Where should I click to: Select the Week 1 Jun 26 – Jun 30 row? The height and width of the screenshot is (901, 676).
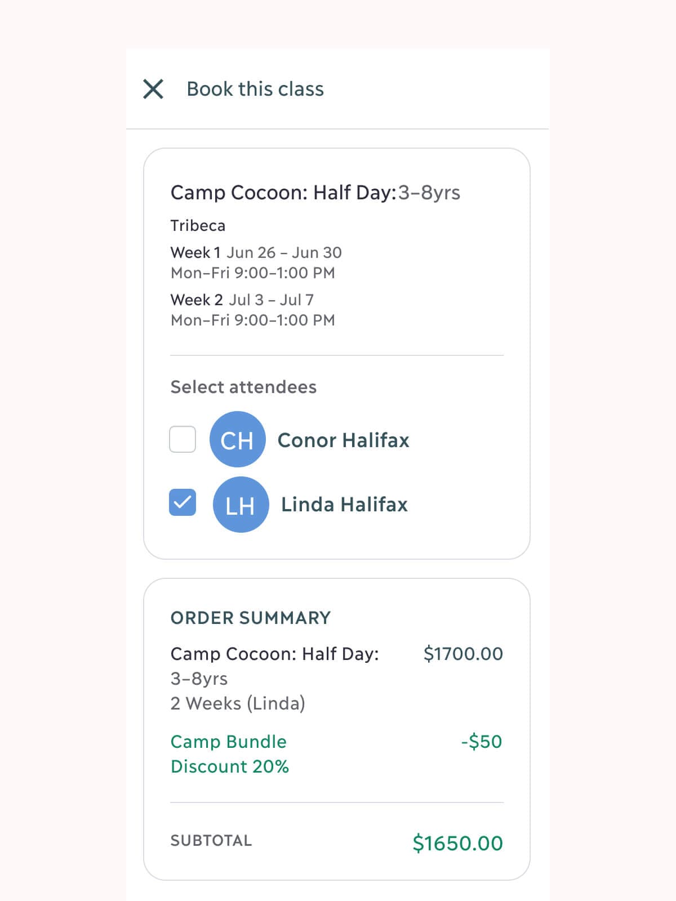256,253
